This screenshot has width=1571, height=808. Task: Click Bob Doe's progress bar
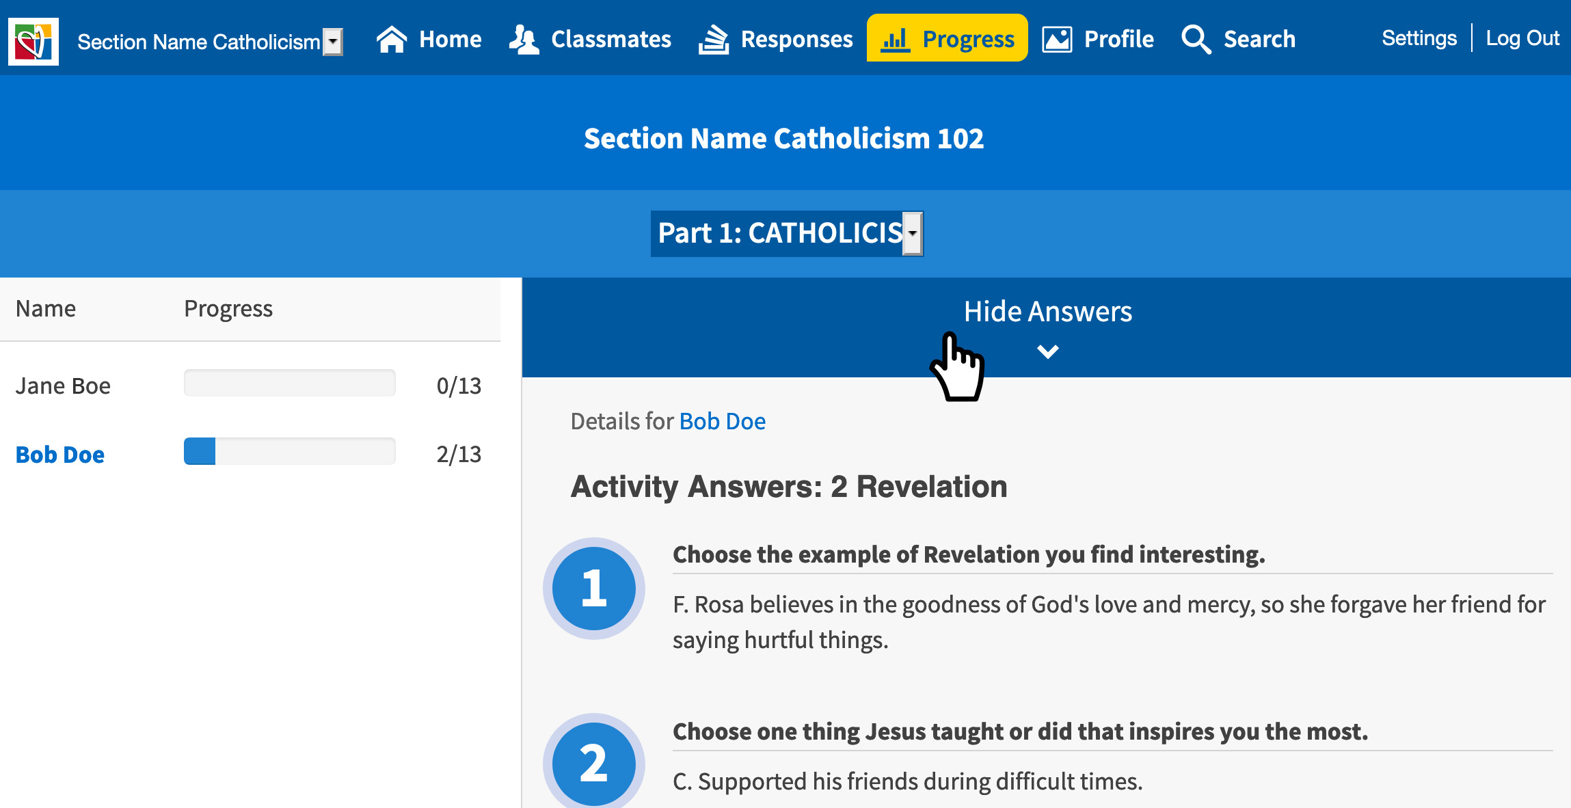click(290, 451)
